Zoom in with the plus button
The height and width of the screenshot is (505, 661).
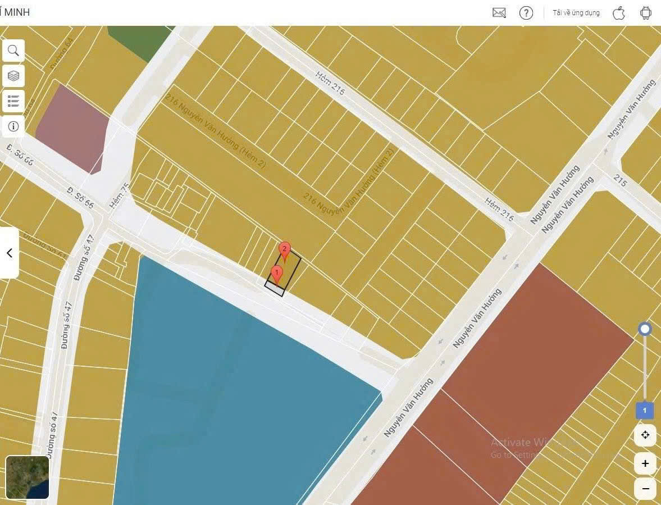645,463
